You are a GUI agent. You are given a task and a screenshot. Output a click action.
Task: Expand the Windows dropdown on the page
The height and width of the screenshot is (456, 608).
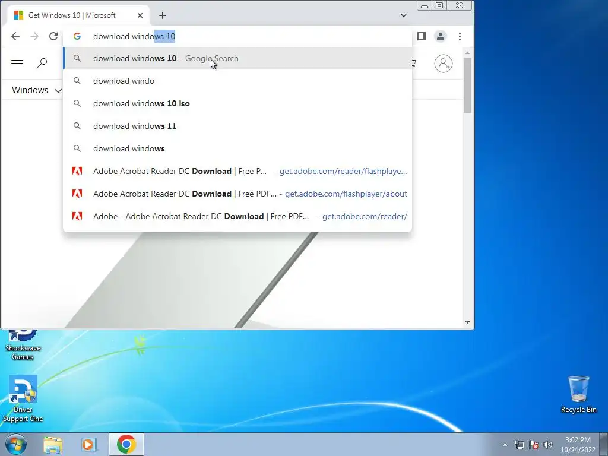tap(36, 90)
